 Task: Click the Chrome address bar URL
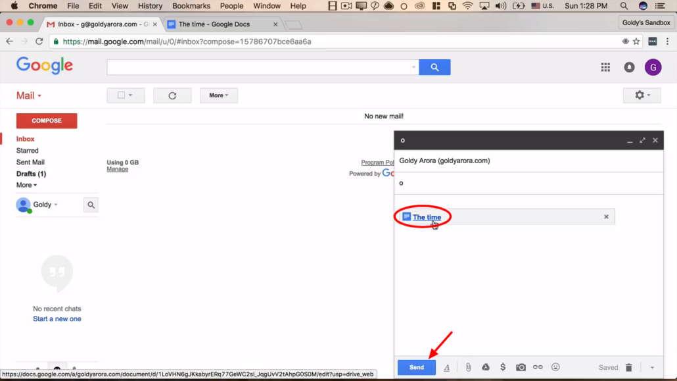point(187,41)
